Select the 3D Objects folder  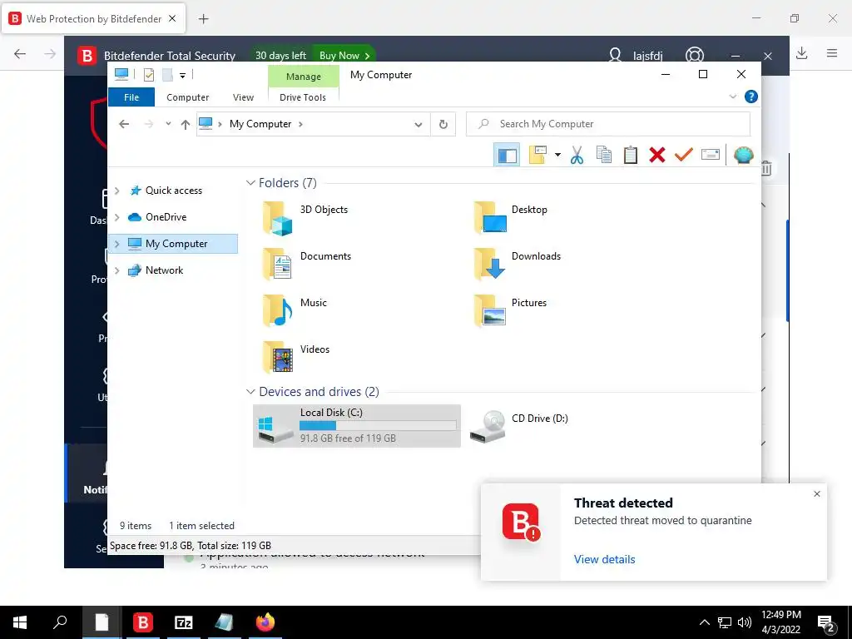point(306,219)
